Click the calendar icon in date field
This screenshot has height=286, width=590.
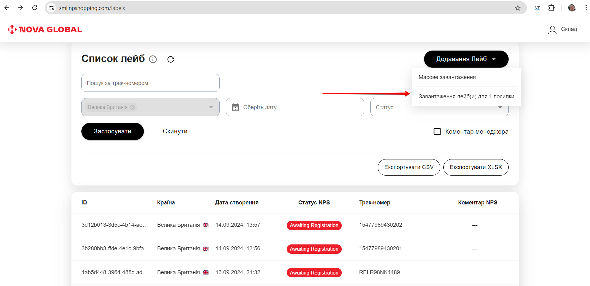[x=236, y=107]
